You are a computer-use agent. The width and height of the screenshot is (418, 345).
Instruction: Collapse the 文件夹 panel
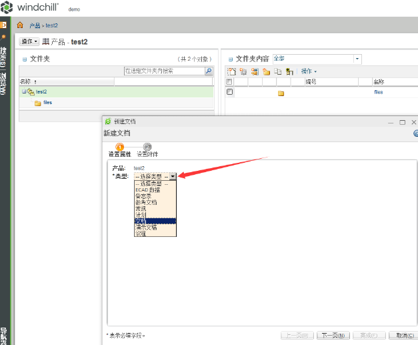(x=25, y=59)
